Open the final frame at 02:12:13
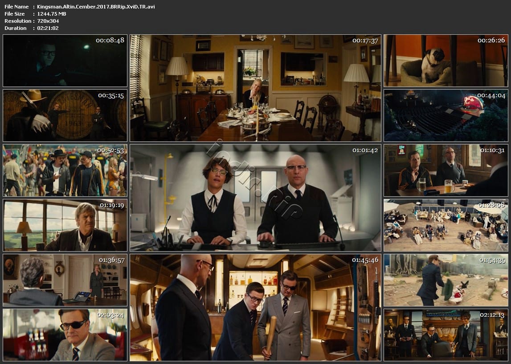 click(446, 335)
